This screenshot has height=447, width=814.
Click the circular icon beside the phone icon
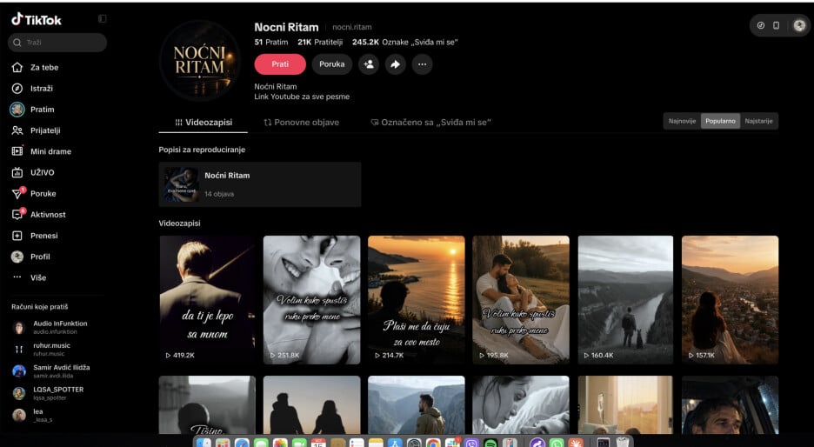(761, 25)
